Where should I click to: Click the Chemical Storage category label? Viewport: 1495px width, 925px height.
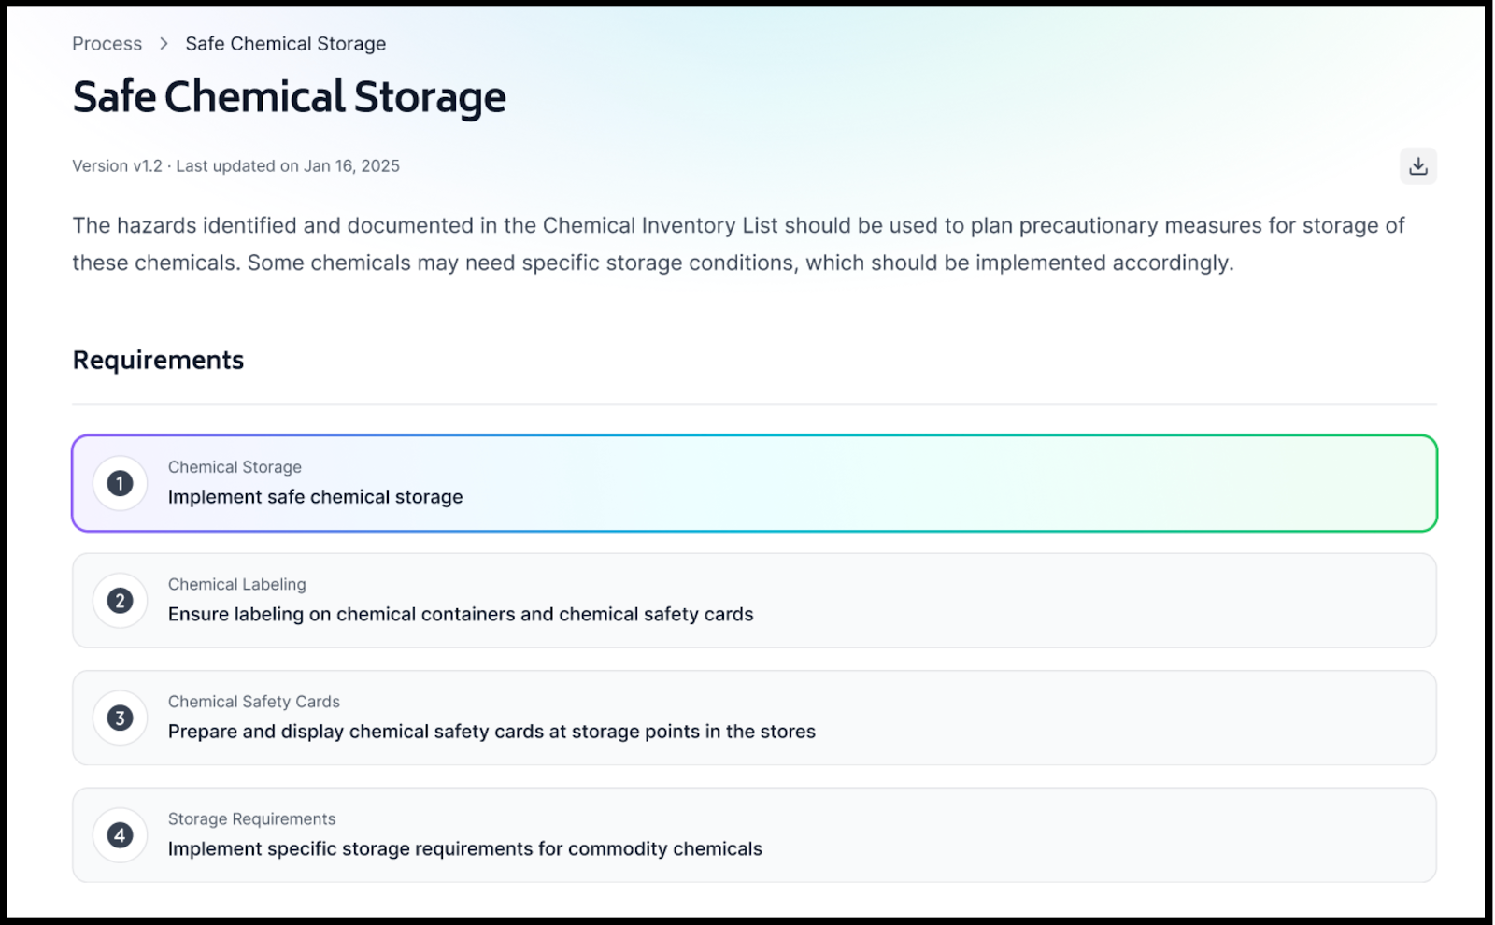[x=235, y=467]
